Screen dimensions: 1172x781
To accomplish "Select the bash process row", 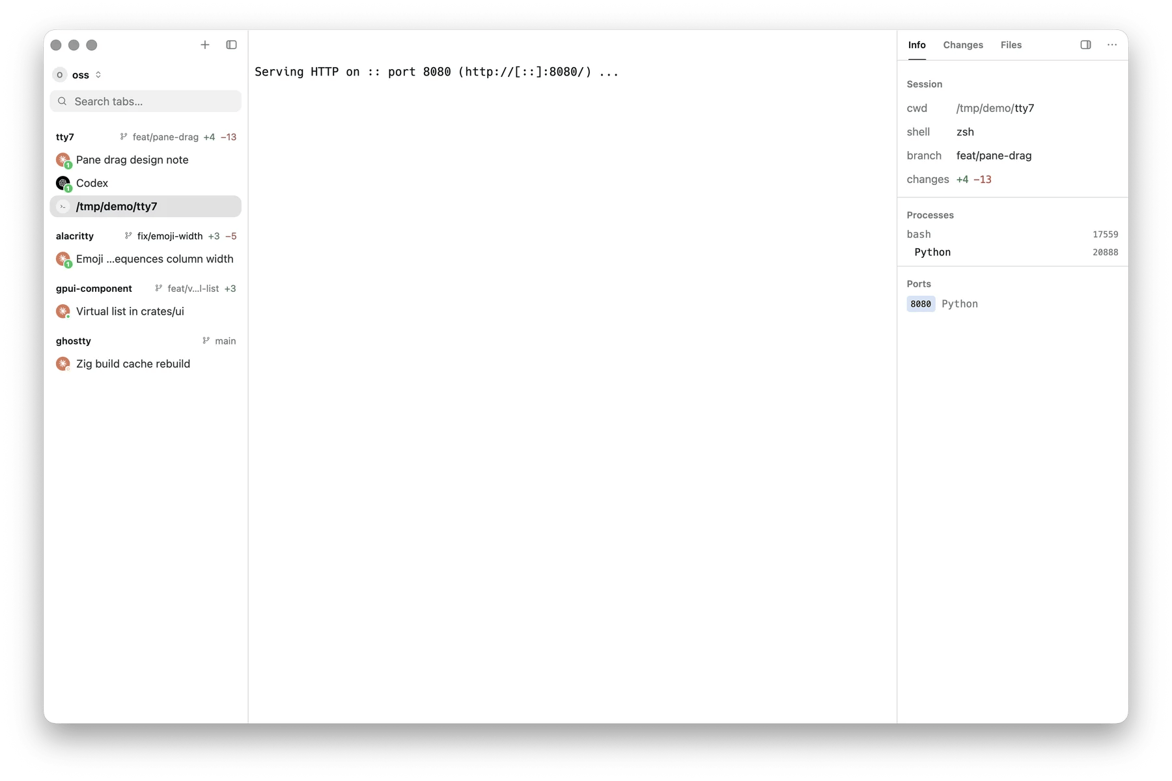I will 1012,234.
